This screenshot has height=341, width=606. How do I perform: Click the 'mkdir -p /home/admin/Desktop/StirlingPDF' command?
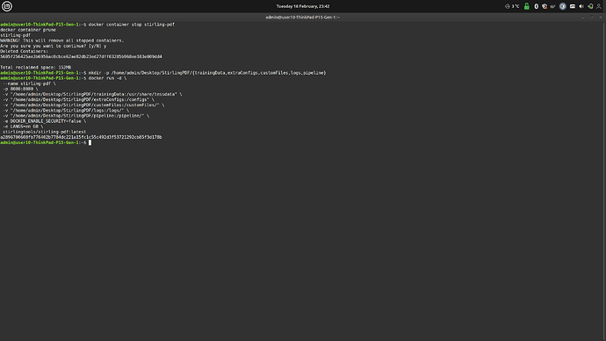[x=207, y=73]
